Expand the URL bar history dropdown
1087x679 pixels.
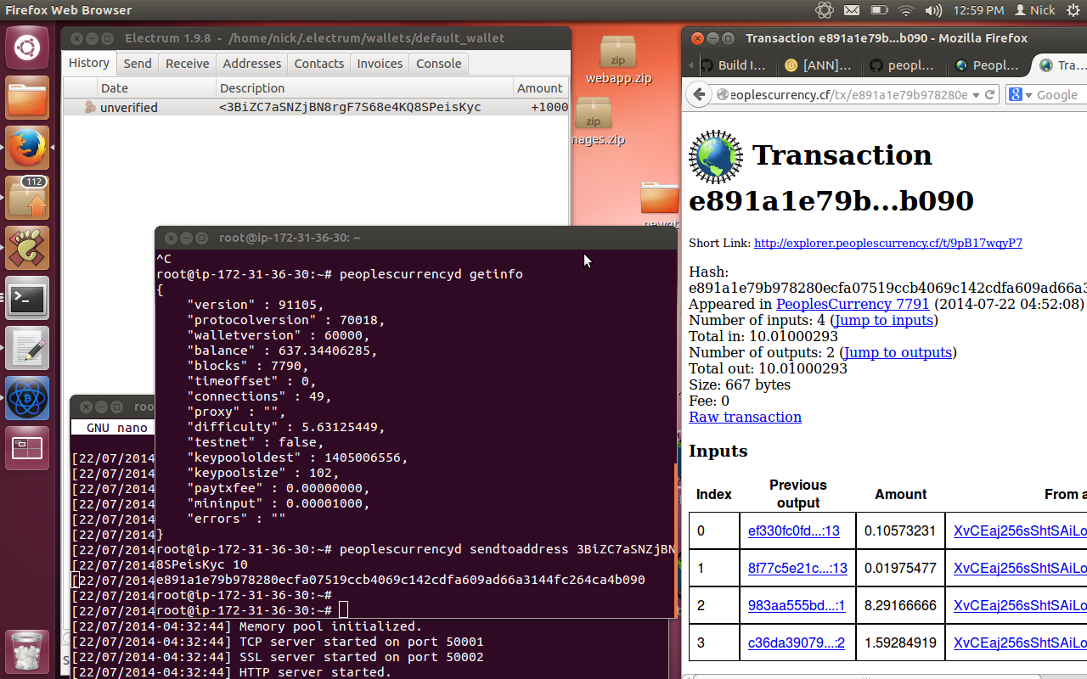click(x=976, y=95)
